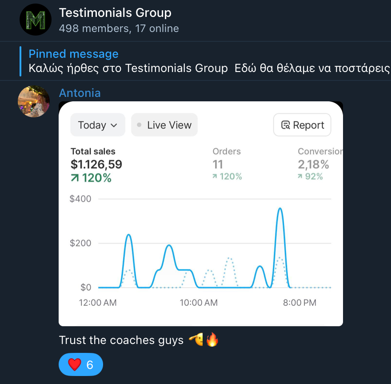
Task: Open the Testimonials Group avatar icon
Action: tap(36, 20)
